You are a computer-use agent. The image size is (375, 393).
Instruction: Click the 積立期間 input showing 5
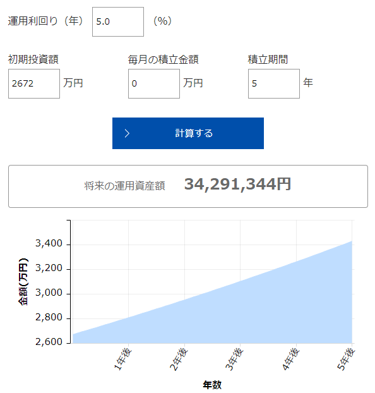coord(274,83)
